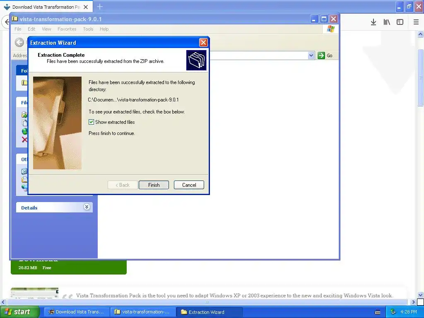Click the horizontal scrollbar right arrow

pos(413,302)
